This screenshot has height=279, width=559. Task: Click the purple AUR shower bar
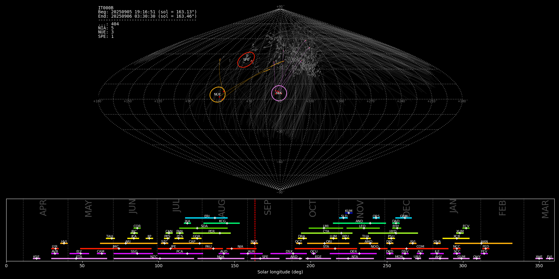[x=251, y=254]
